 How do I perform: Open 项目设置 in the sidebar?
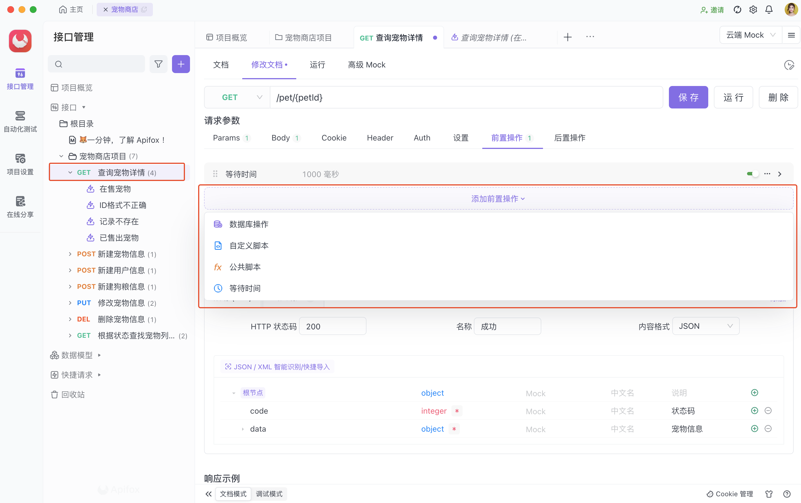[20, 164]
